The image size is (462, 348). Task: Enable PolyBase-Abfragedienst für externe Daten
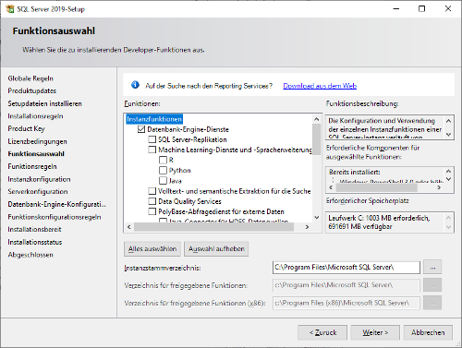click(x=152, y=211)
